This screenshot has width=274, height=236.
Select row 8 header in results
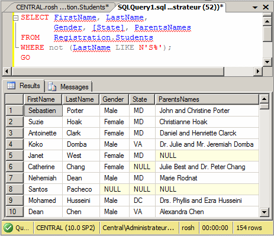tap(14, 189)
